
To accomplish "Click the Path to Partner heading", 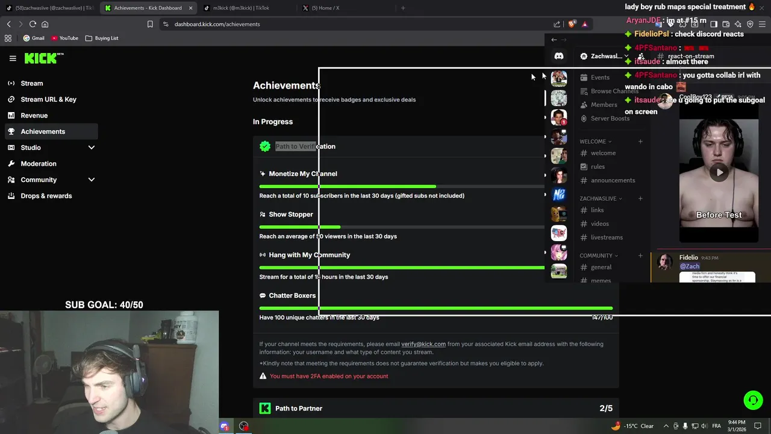I will tap(299, 409).
